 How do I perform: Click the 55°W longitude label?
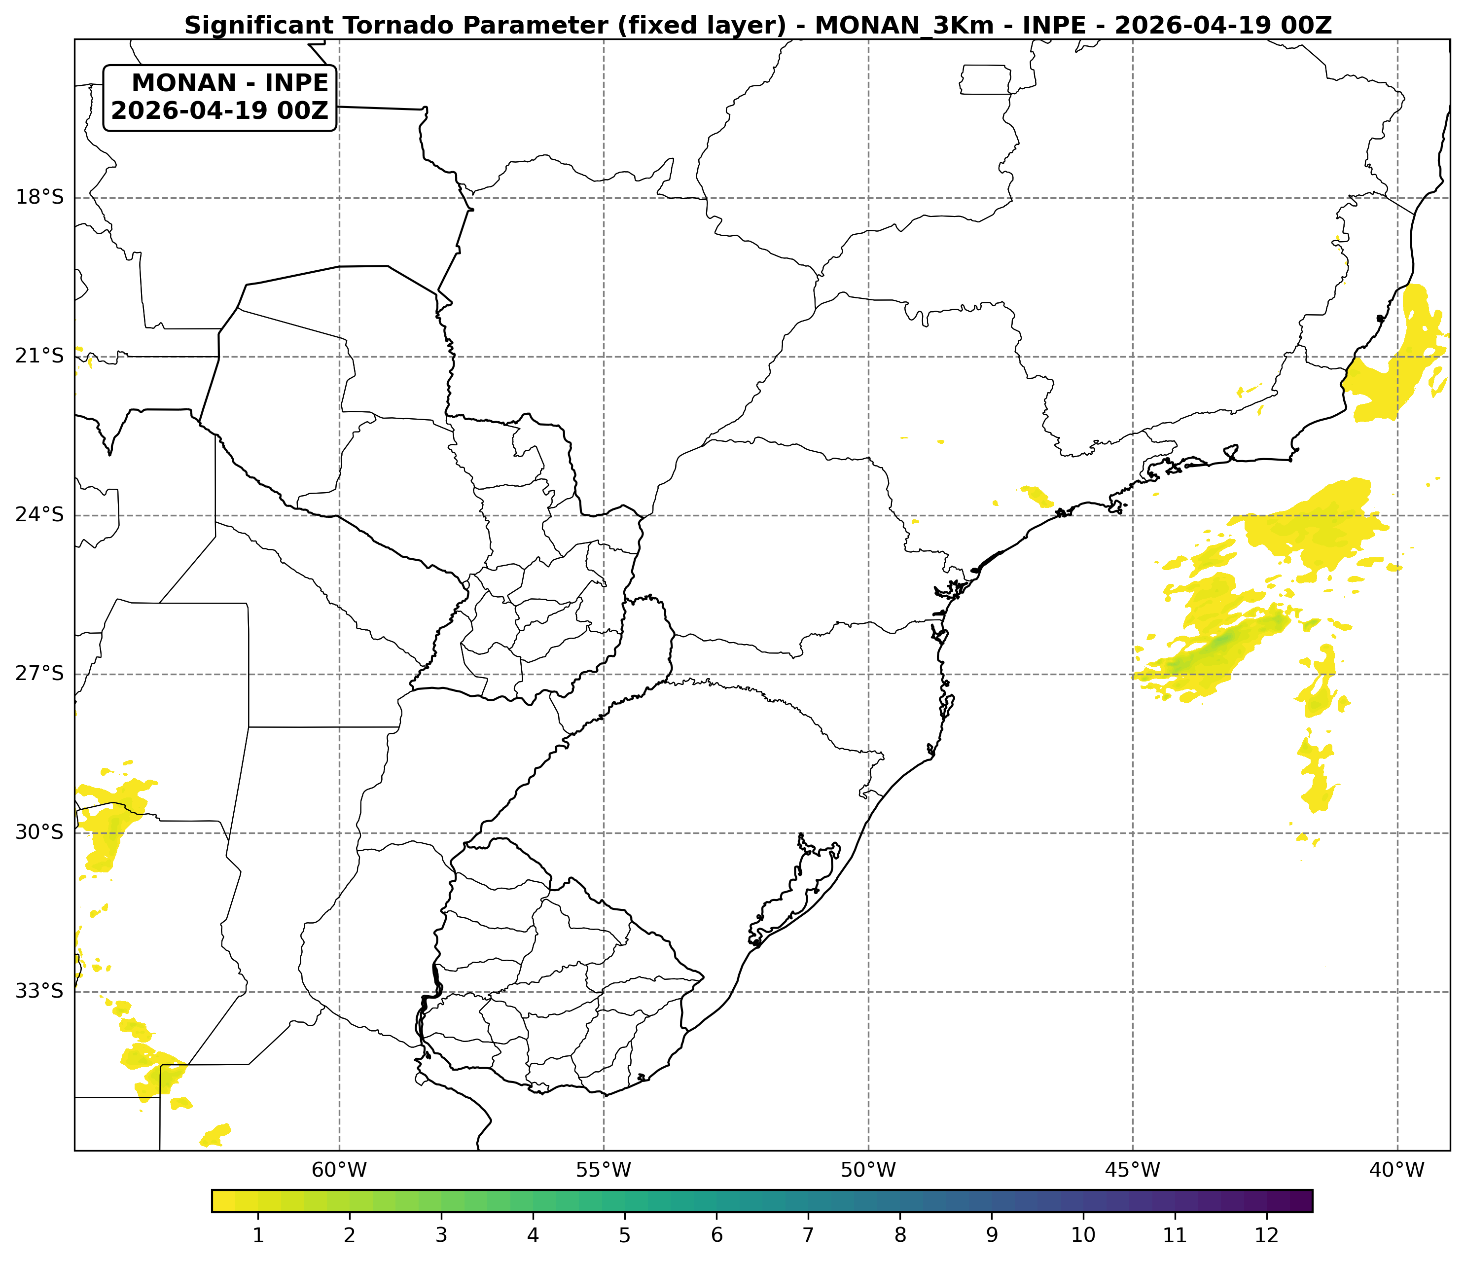(603, 1170)
